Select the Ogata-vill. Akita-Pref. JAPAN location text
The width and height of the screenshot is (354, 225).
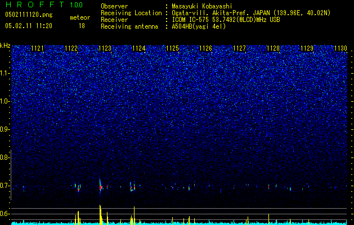coord(251,13)
